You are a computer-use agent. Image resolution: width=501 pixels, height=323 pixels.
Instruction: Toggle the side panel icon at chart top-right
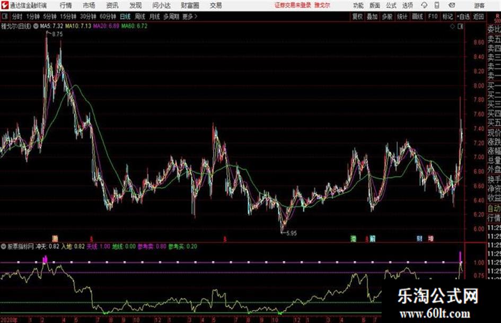point(460,27)
